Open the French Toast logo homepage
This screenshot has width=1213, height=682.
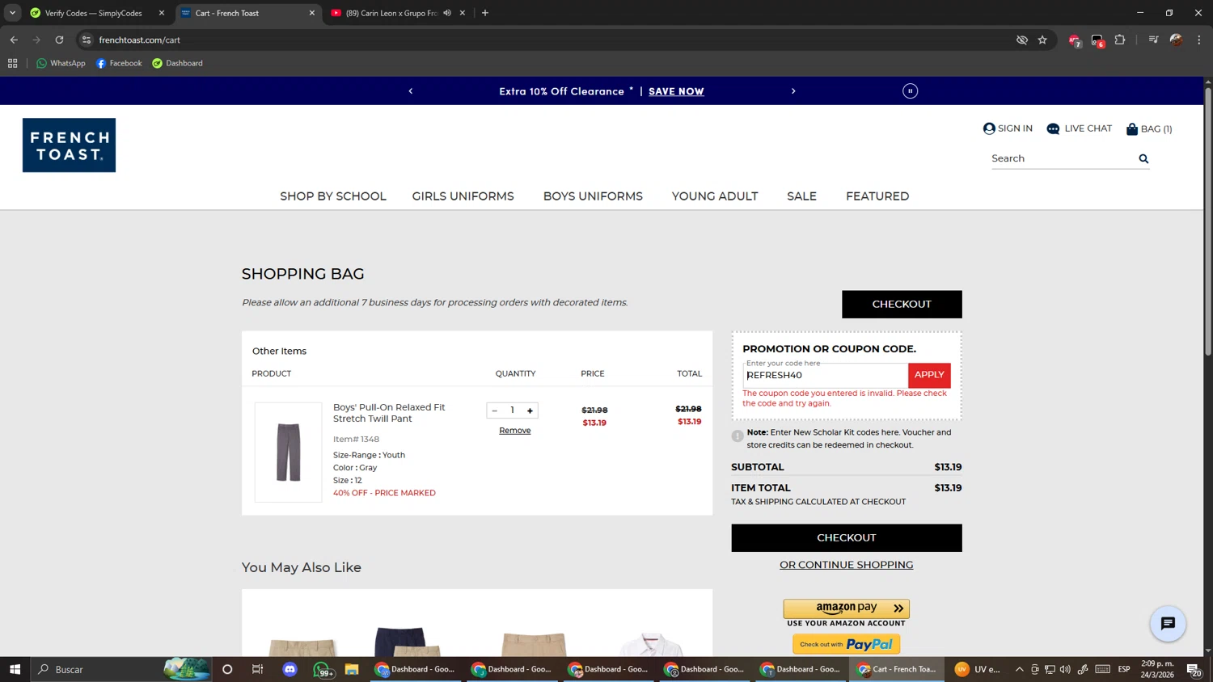pos(69,145)
